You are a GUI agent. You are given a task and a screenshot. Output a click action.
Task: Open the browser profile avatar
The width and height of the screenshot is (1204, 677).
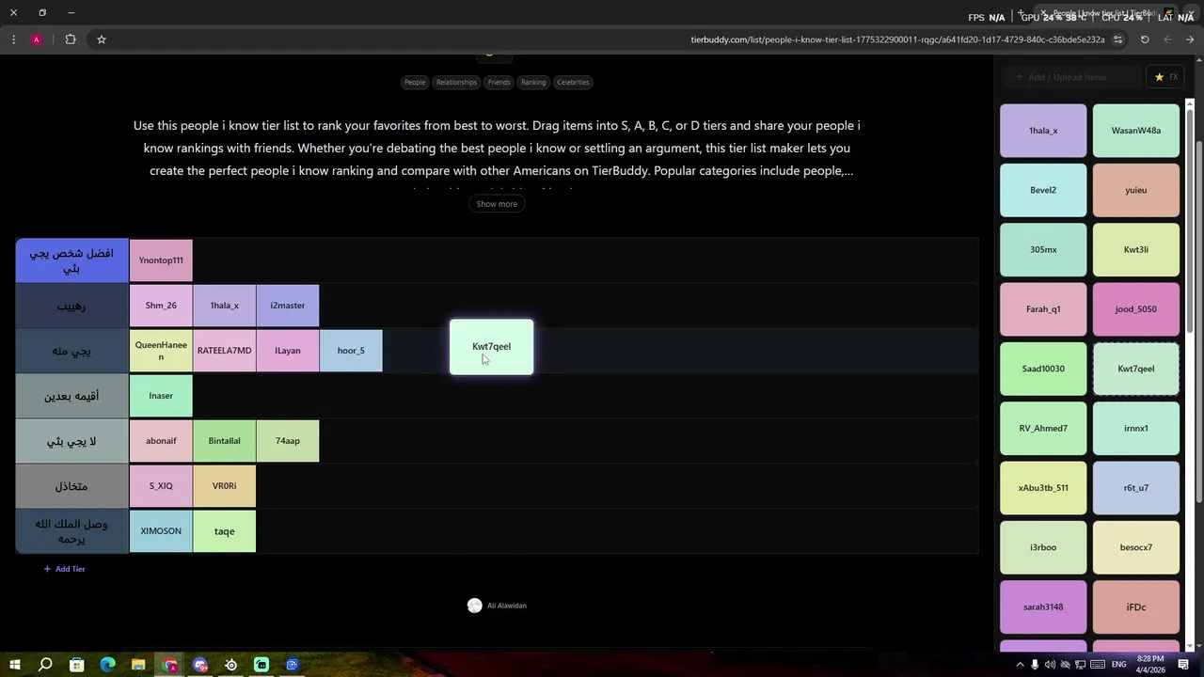point(37,39)
